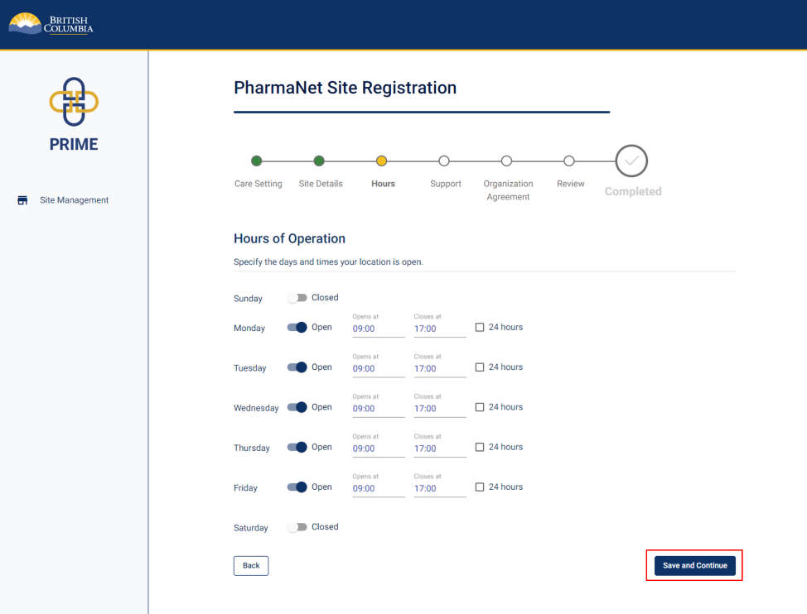This screenshot has height=614, width=807.
Task: Enable 24 hours for Wednesday
Action: click(478, 406)
